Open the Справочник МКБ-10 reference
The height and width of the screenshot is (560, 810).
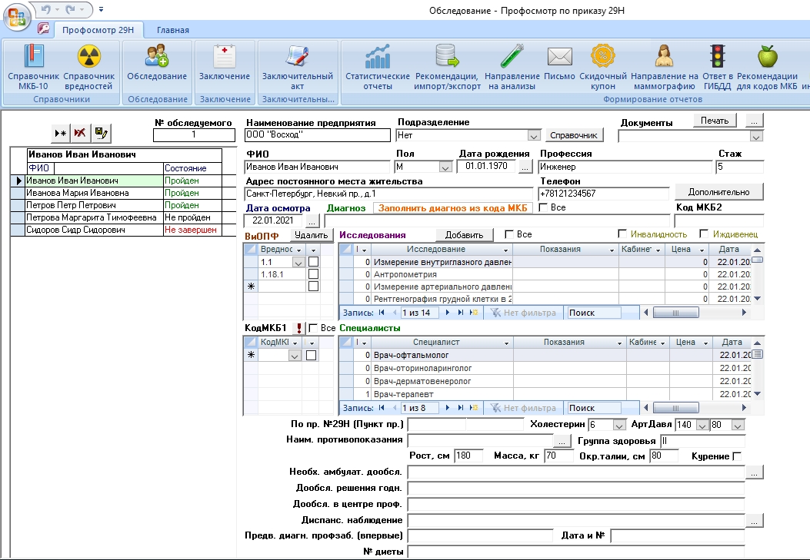coord(33,67)
